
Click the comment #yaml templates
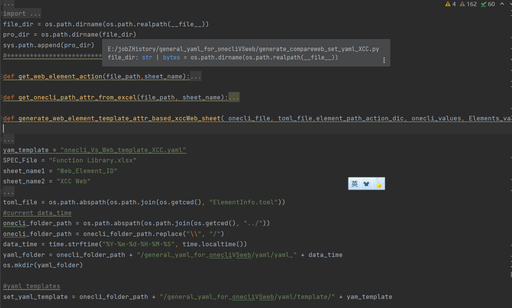32,286
